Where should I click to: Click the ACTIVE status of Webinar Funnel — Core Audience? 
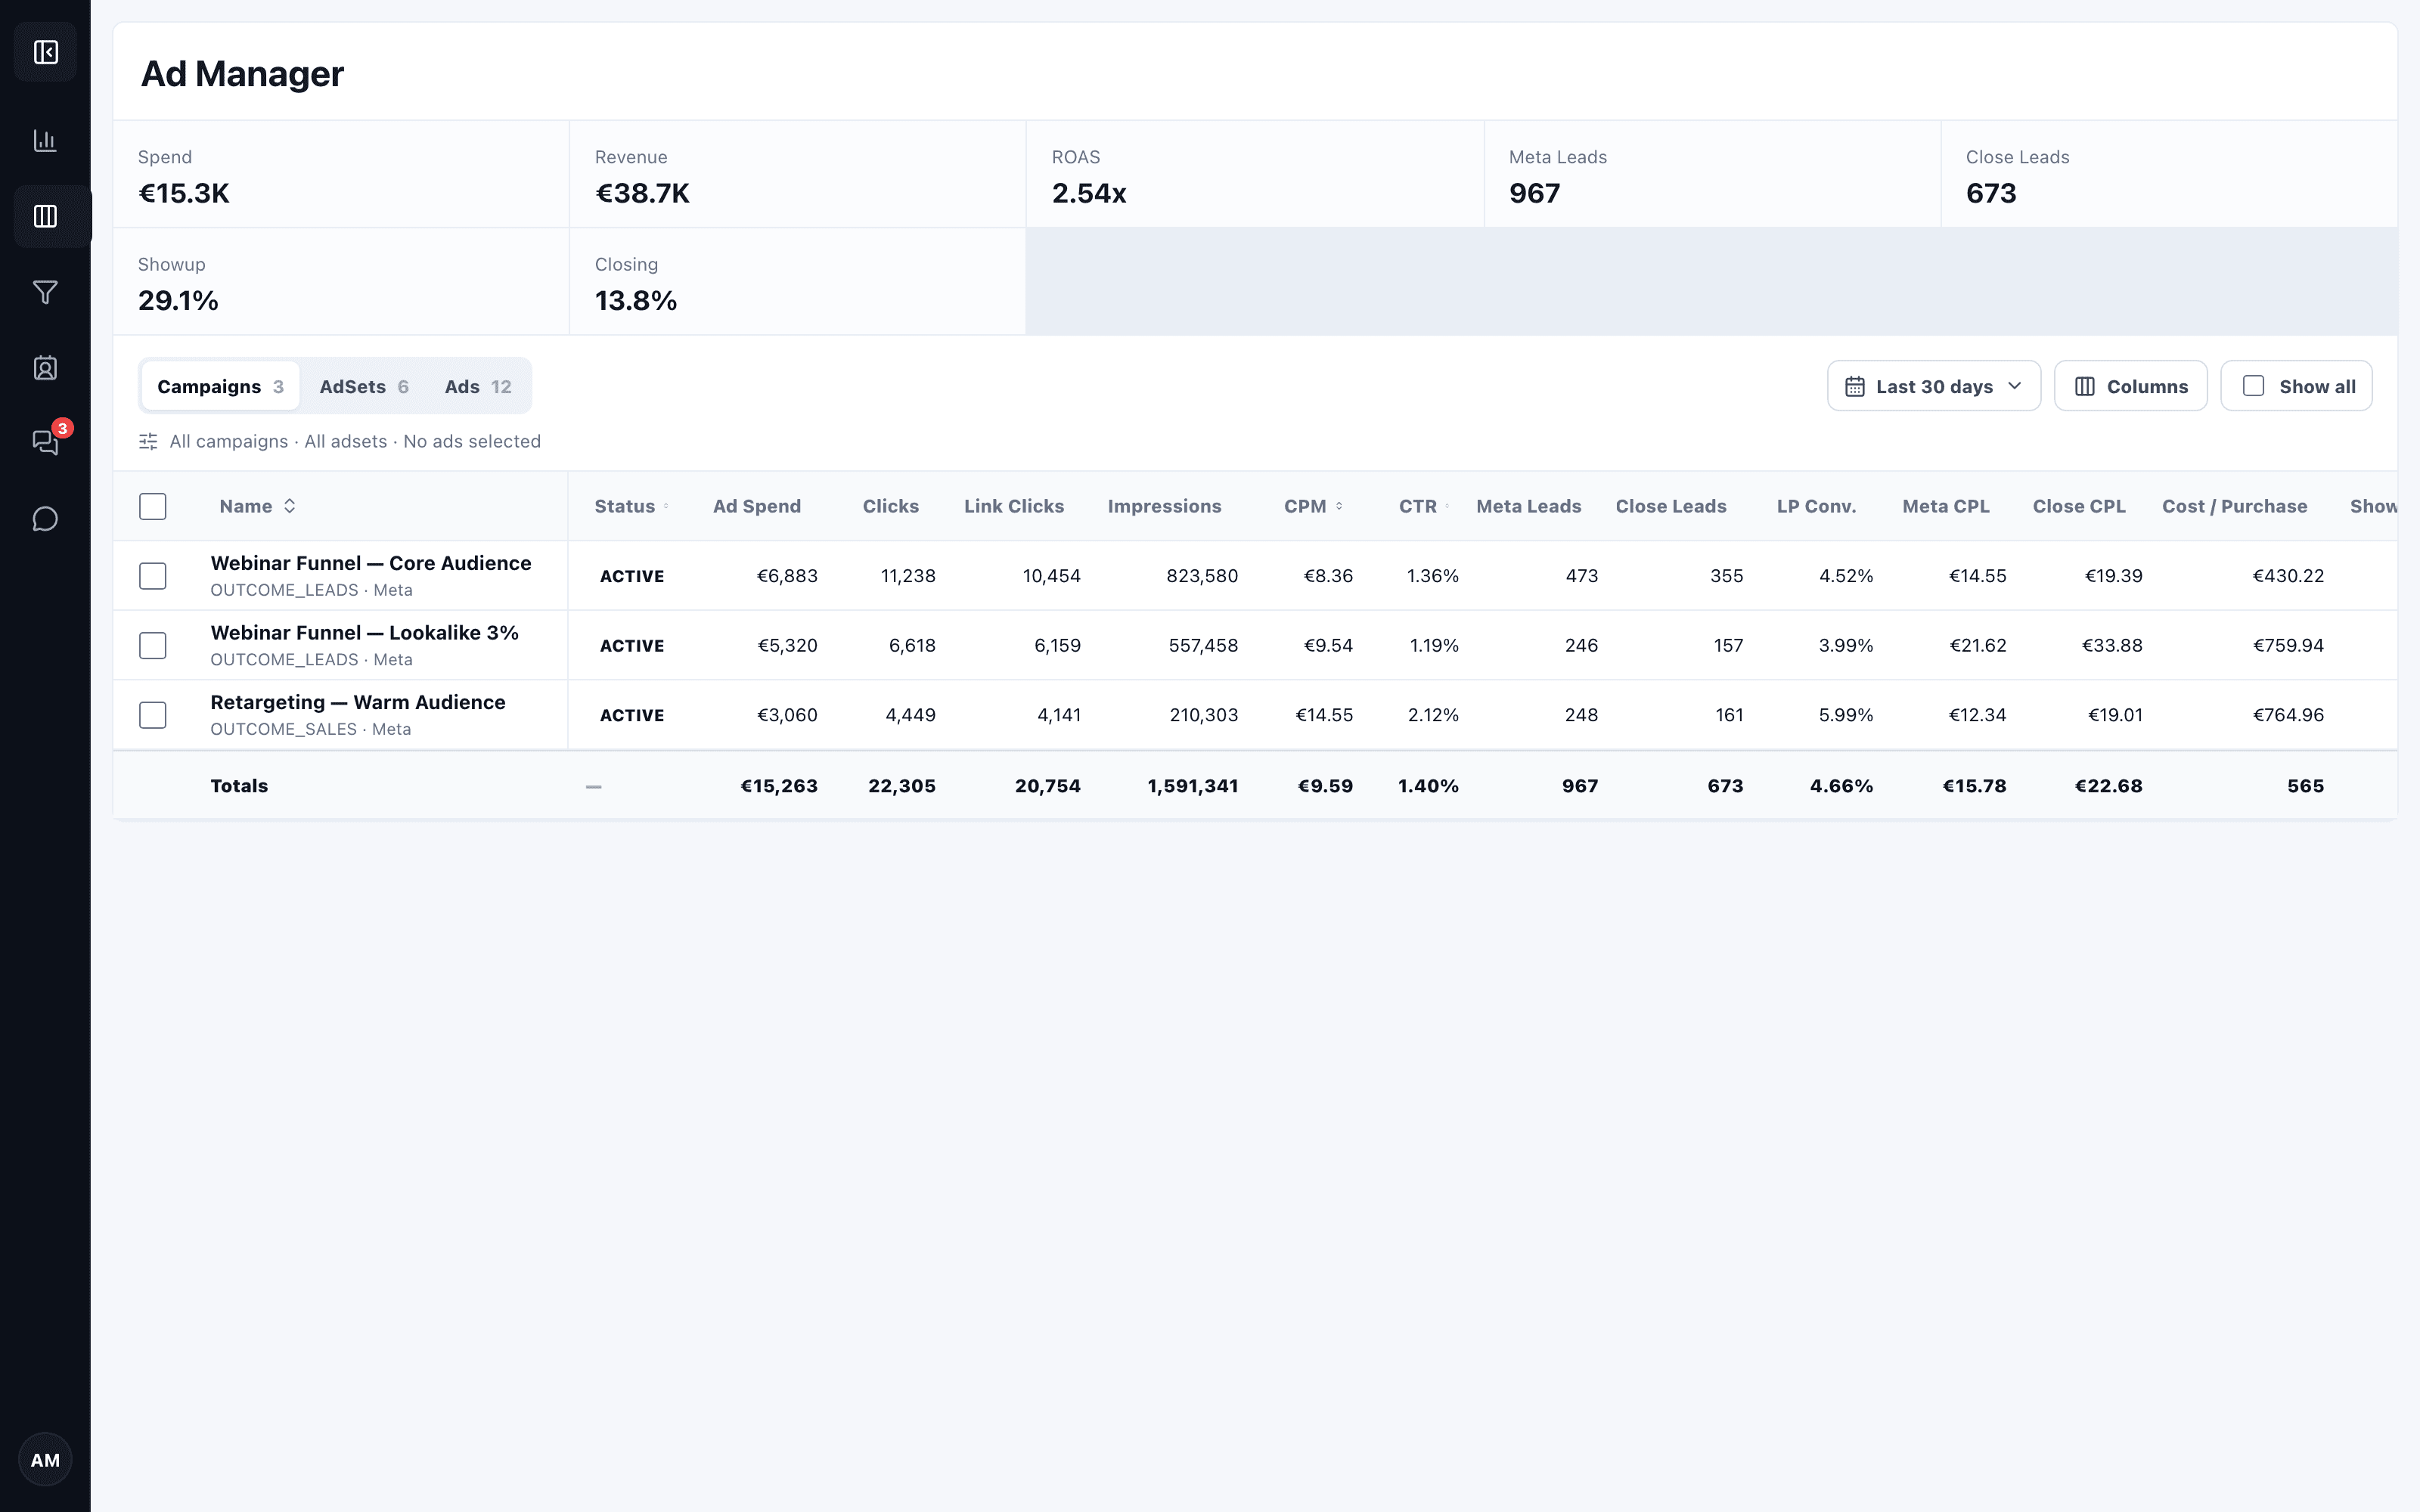[632, 576]
